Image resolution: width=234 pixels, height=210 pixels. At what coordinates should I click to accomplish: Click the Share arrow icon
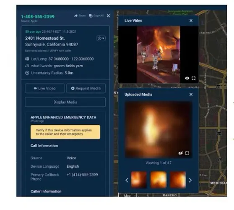76,16
